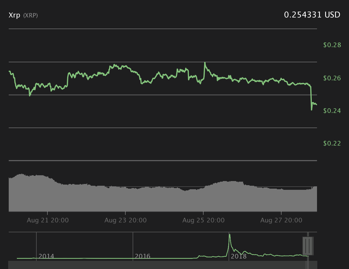Click the Aug 27 20:00 date label
Screen dimensions: 349x269
pos(281,220)
